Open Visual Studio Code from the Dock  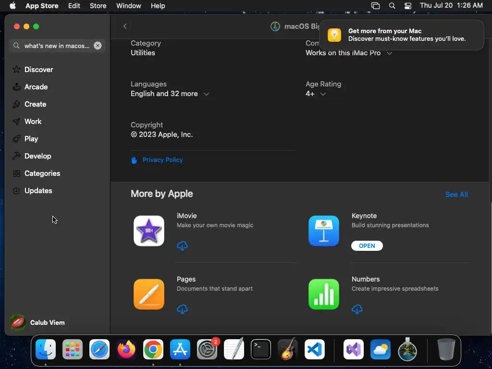point(315,349)
